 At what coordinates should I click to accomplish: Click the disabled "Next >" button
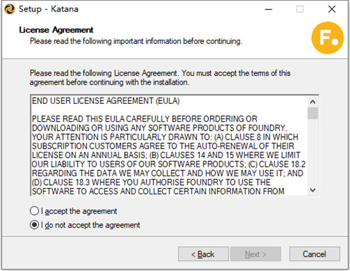[256, 254]
